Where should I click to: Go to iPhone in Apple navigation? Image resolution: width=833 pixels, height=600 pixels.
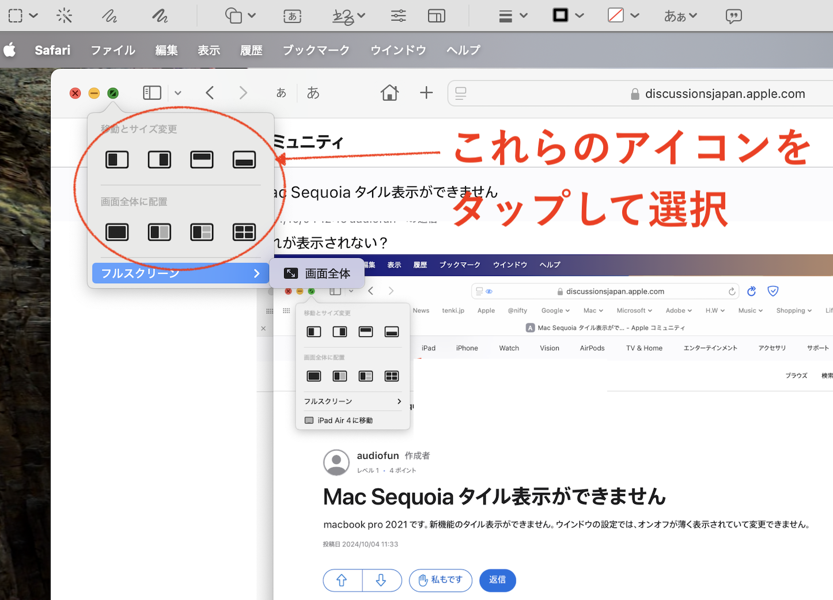(467, 348)
